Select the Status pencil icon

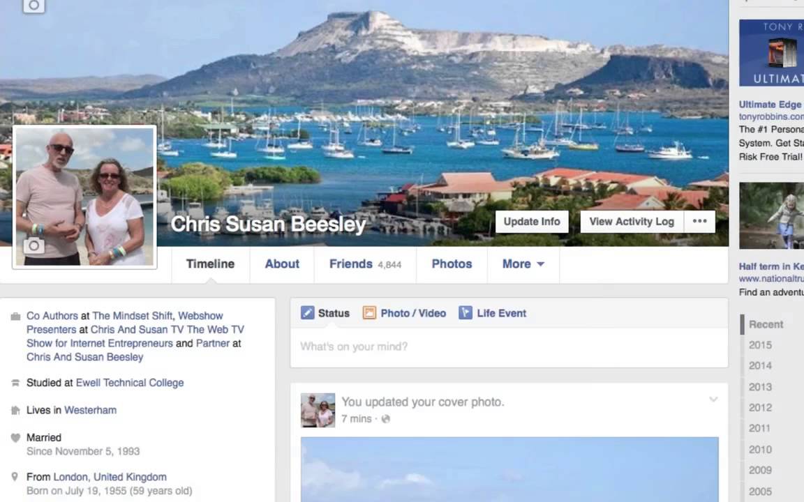tap(308, 312)
